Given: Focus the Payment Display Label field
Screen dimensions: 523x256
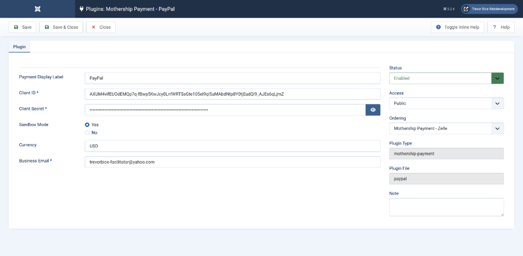Looking at the screenshot, I should (x=233, y=78).
